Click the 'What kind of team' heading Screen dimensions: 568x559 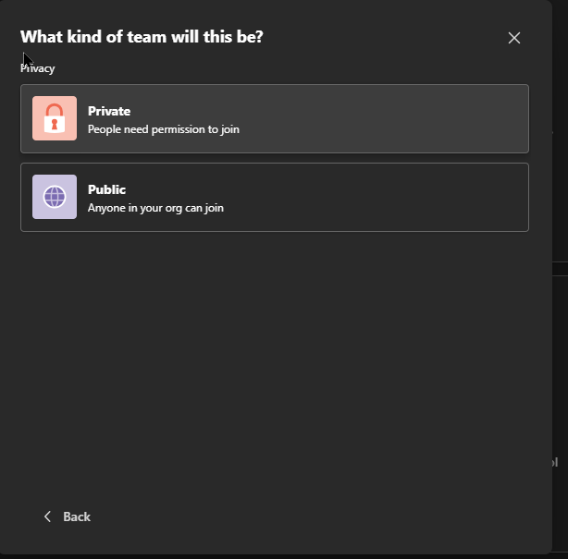pyautogui.click(x=142, y=37)
